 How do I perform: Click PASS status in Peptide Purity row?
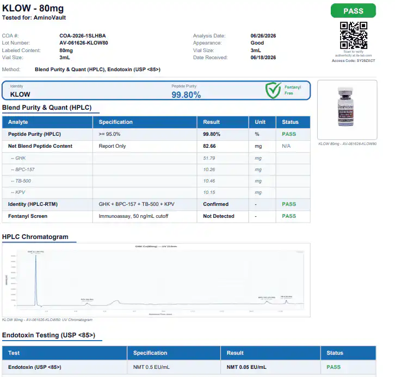(x=289, y=134)
